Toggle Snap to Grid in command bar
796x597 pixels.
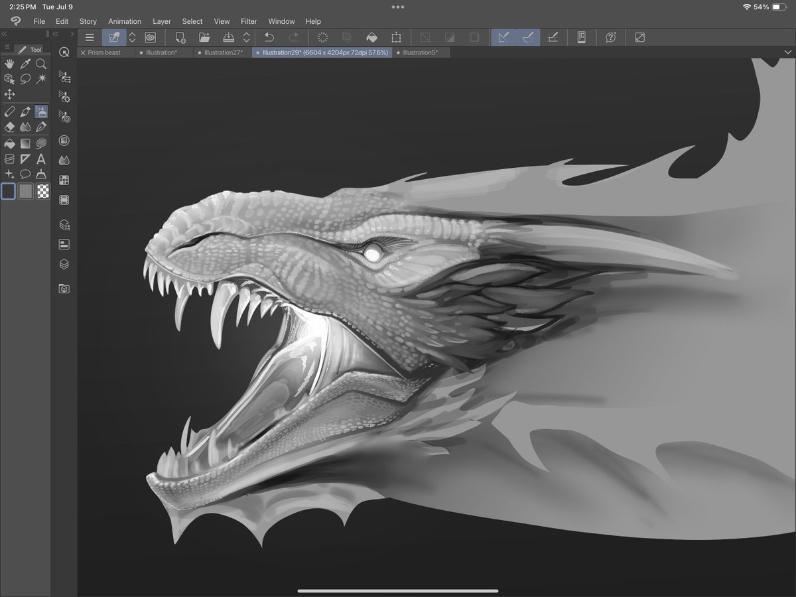(x=553, y=37)
